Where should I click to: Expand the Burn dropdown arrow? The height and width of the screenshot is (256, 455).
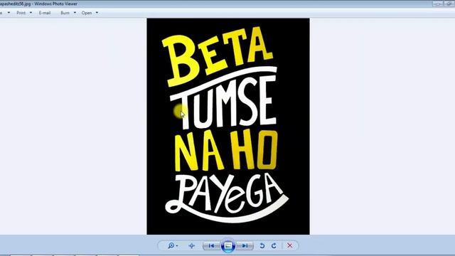tap(75, 13)
